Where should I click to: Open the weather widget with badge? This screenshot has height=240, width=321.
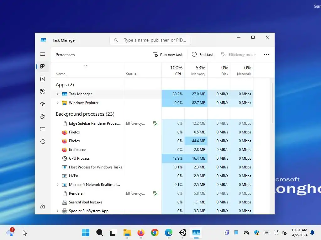click(x=10, y=232)
